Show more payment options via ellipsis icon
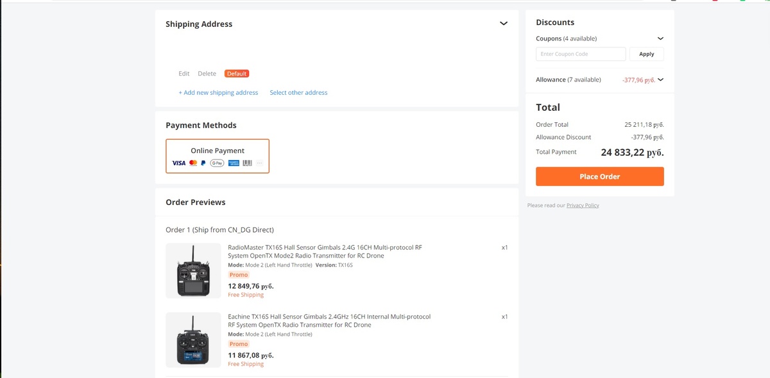770x378 pixels. click(259, 163)
